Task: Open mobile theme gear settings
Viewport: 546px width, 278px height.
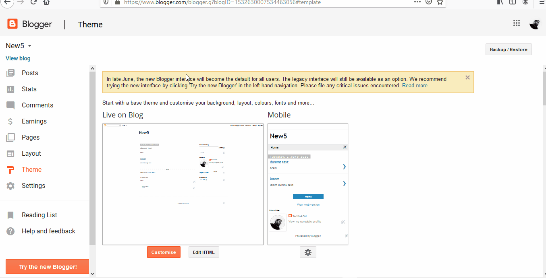Action: point(308,252)
